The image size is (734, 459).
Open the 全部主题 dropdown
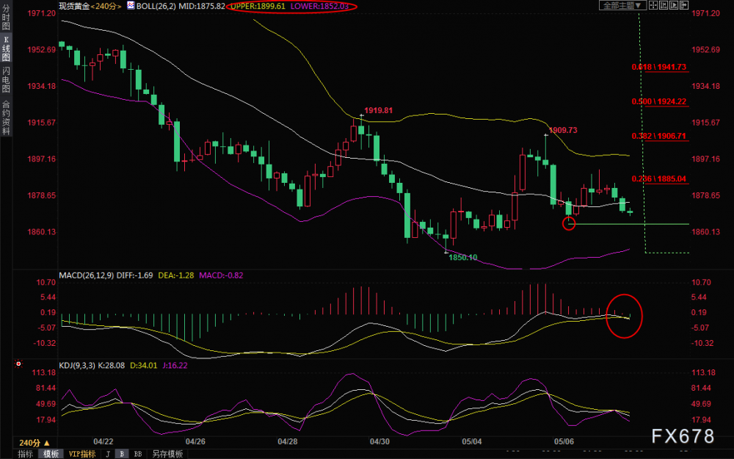coord(622,5)
